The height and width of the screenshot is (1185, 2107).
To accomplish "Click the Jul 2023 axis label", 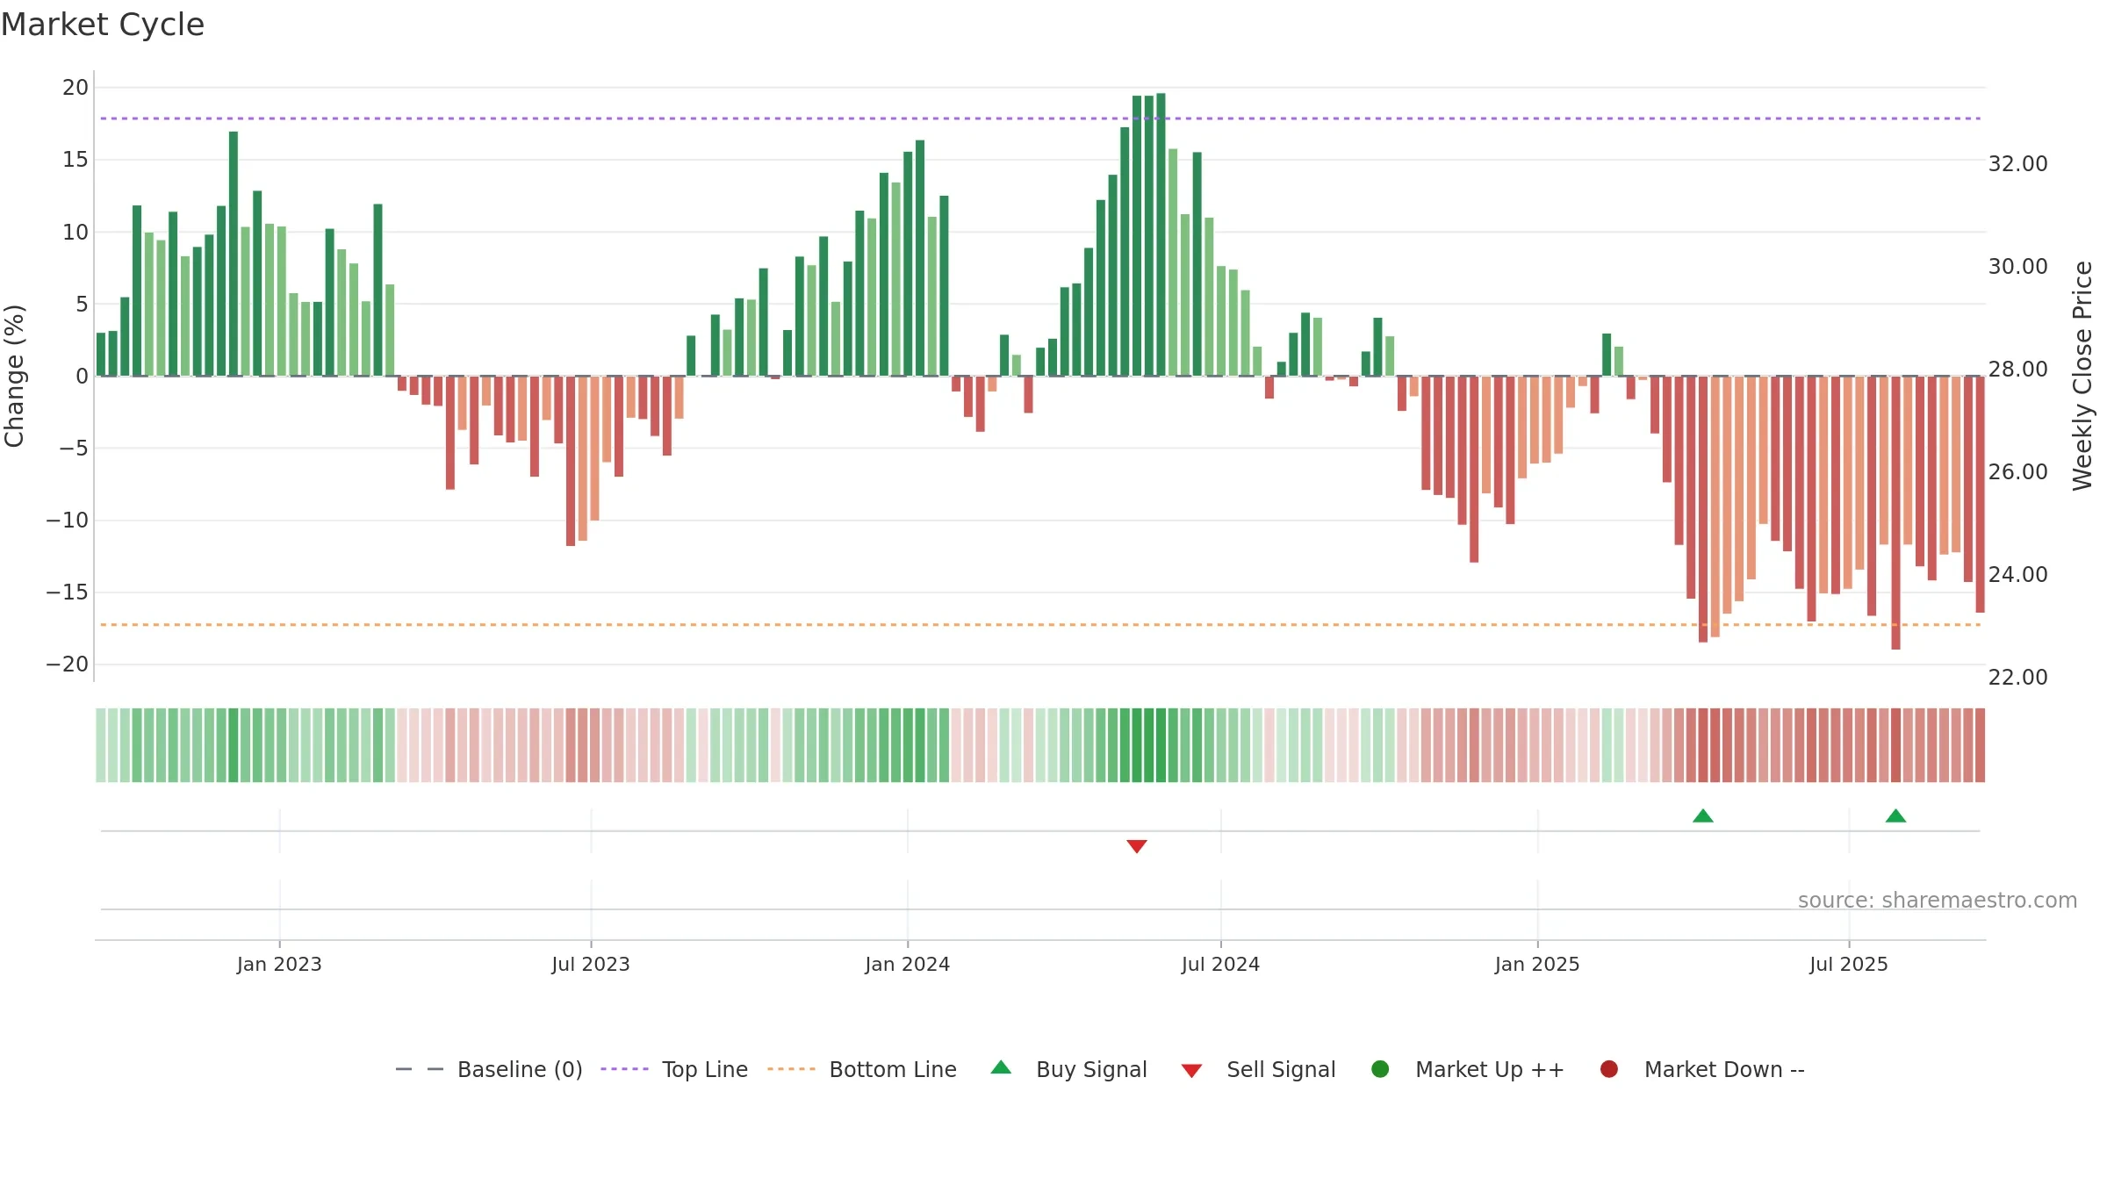I will (x=591, y=964).
